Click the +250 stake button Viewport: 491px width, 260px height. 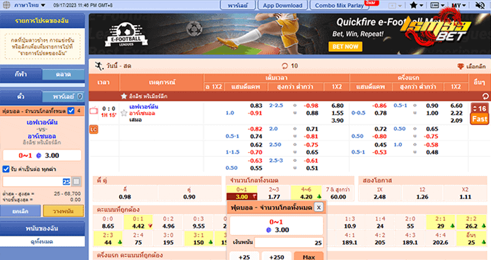pyautogui.click(x=277, y=257)
